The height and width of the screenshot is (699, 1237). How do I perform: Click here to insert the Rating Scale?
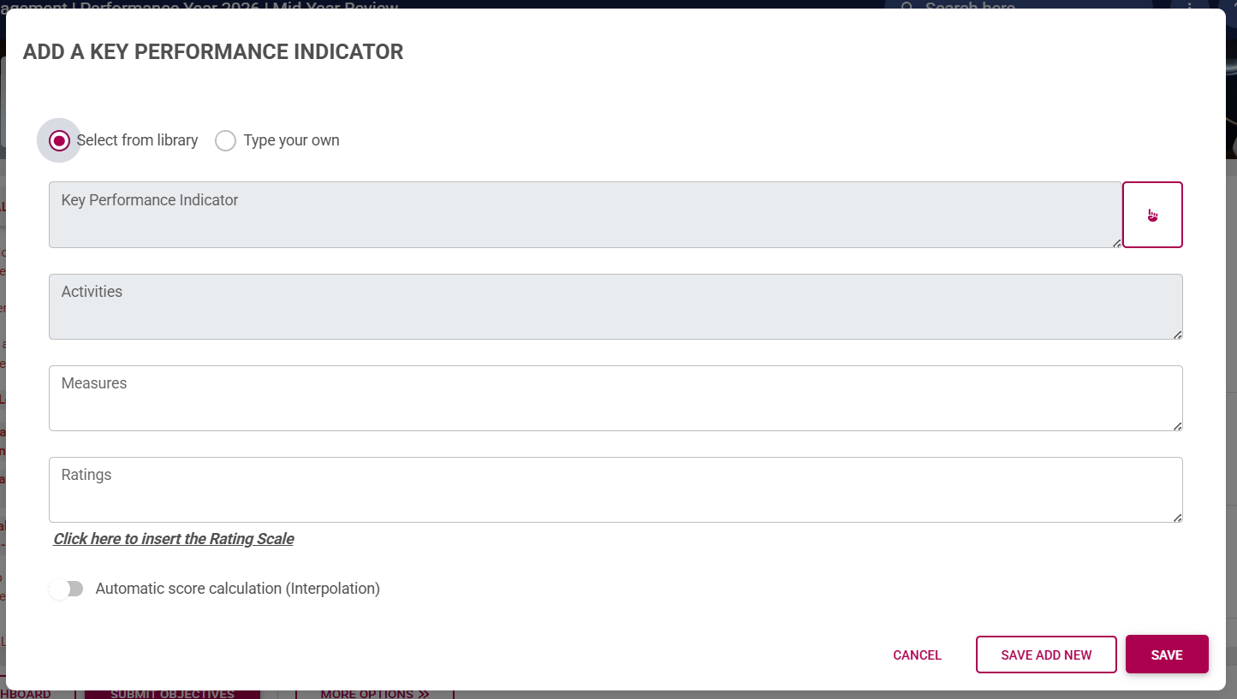pos(173,538)
